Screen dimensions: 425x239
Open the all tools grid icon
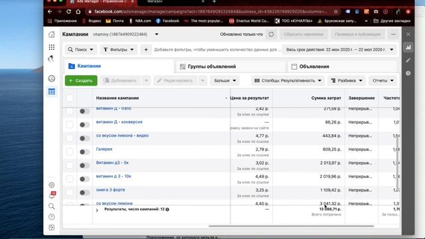tap(52, 47)
